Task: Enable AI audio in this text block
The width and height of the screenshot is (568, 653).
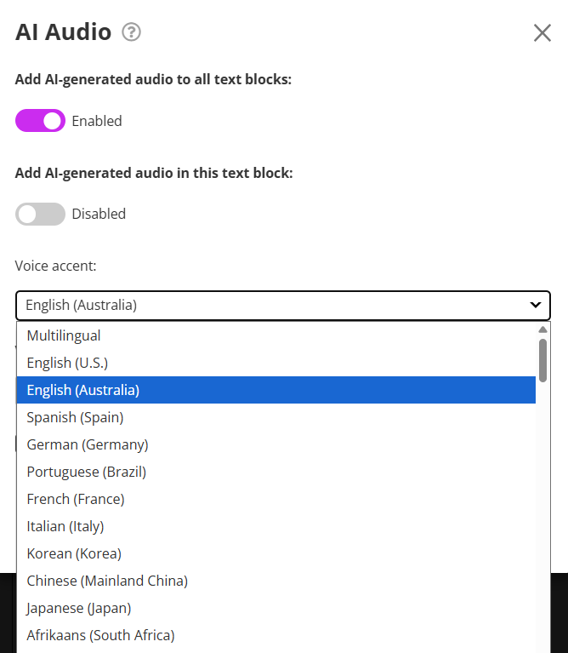Action: click(40, 214)
